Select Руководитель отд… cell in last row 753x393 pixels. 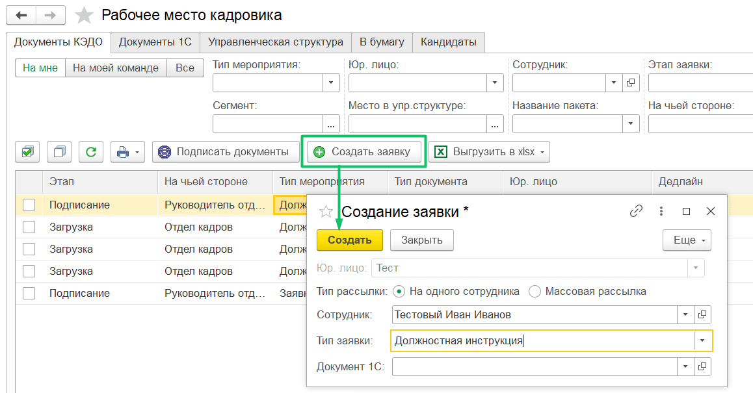[215, 293]
